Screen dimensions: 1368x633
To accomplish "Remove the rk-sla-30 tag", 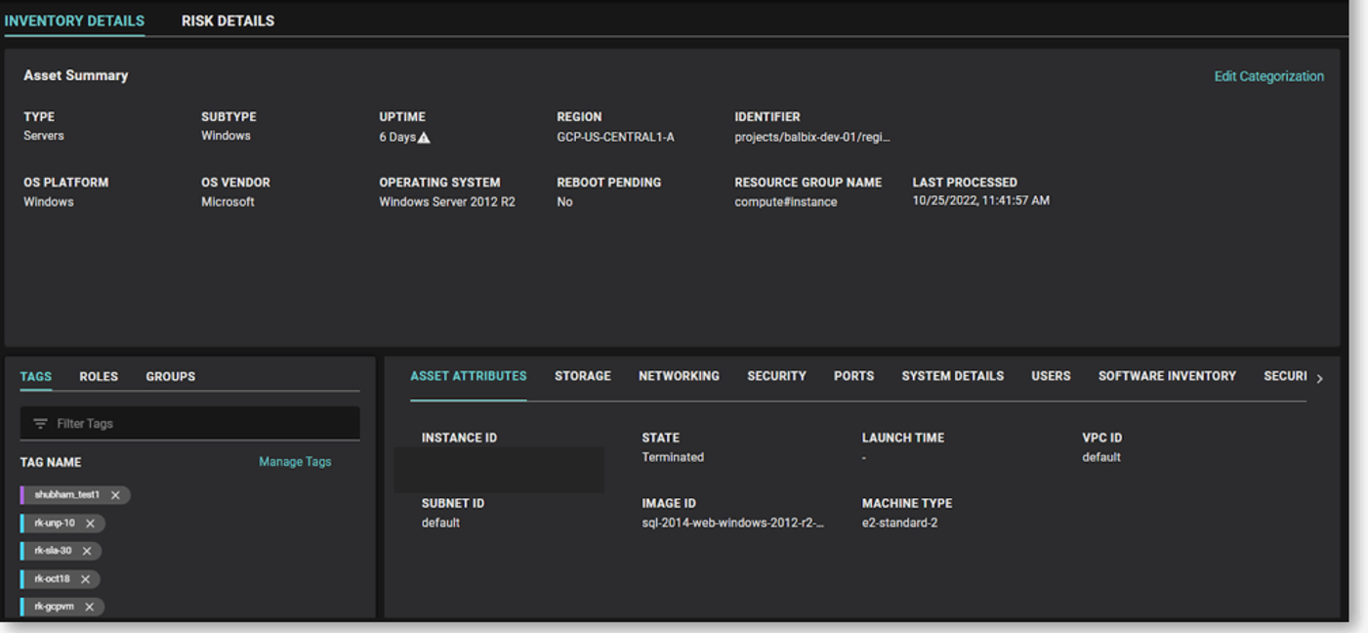I will [x=86, y=551].
